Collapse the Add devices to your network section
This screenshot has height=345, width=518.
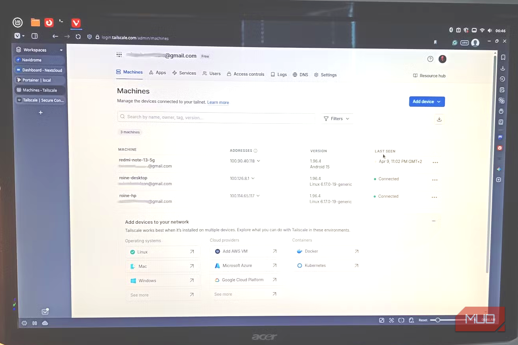coord(434,221)
